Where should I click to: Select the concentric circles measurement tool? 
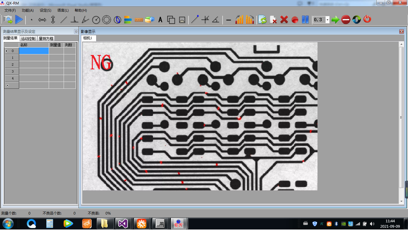click(x=106, y=20)
